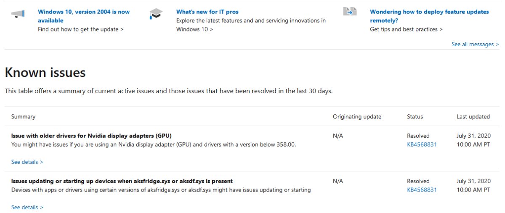
Task: Select the Nvidia display adapters issue title
Action: coord(91,136)
